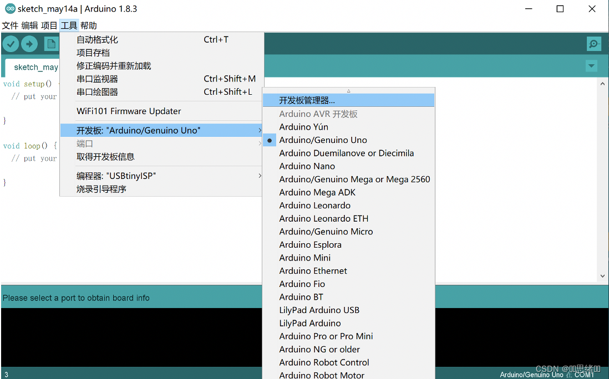Click the 'Please select a port' status message
The image size is (609, 379).
(x=76, y=298)
